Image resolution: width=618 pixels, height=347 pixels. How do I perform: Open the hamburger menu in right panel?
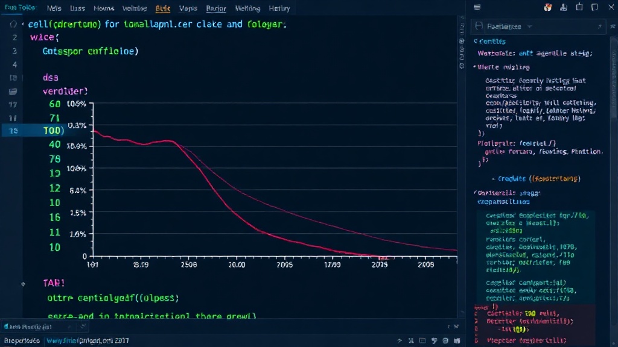click(477, 7)
